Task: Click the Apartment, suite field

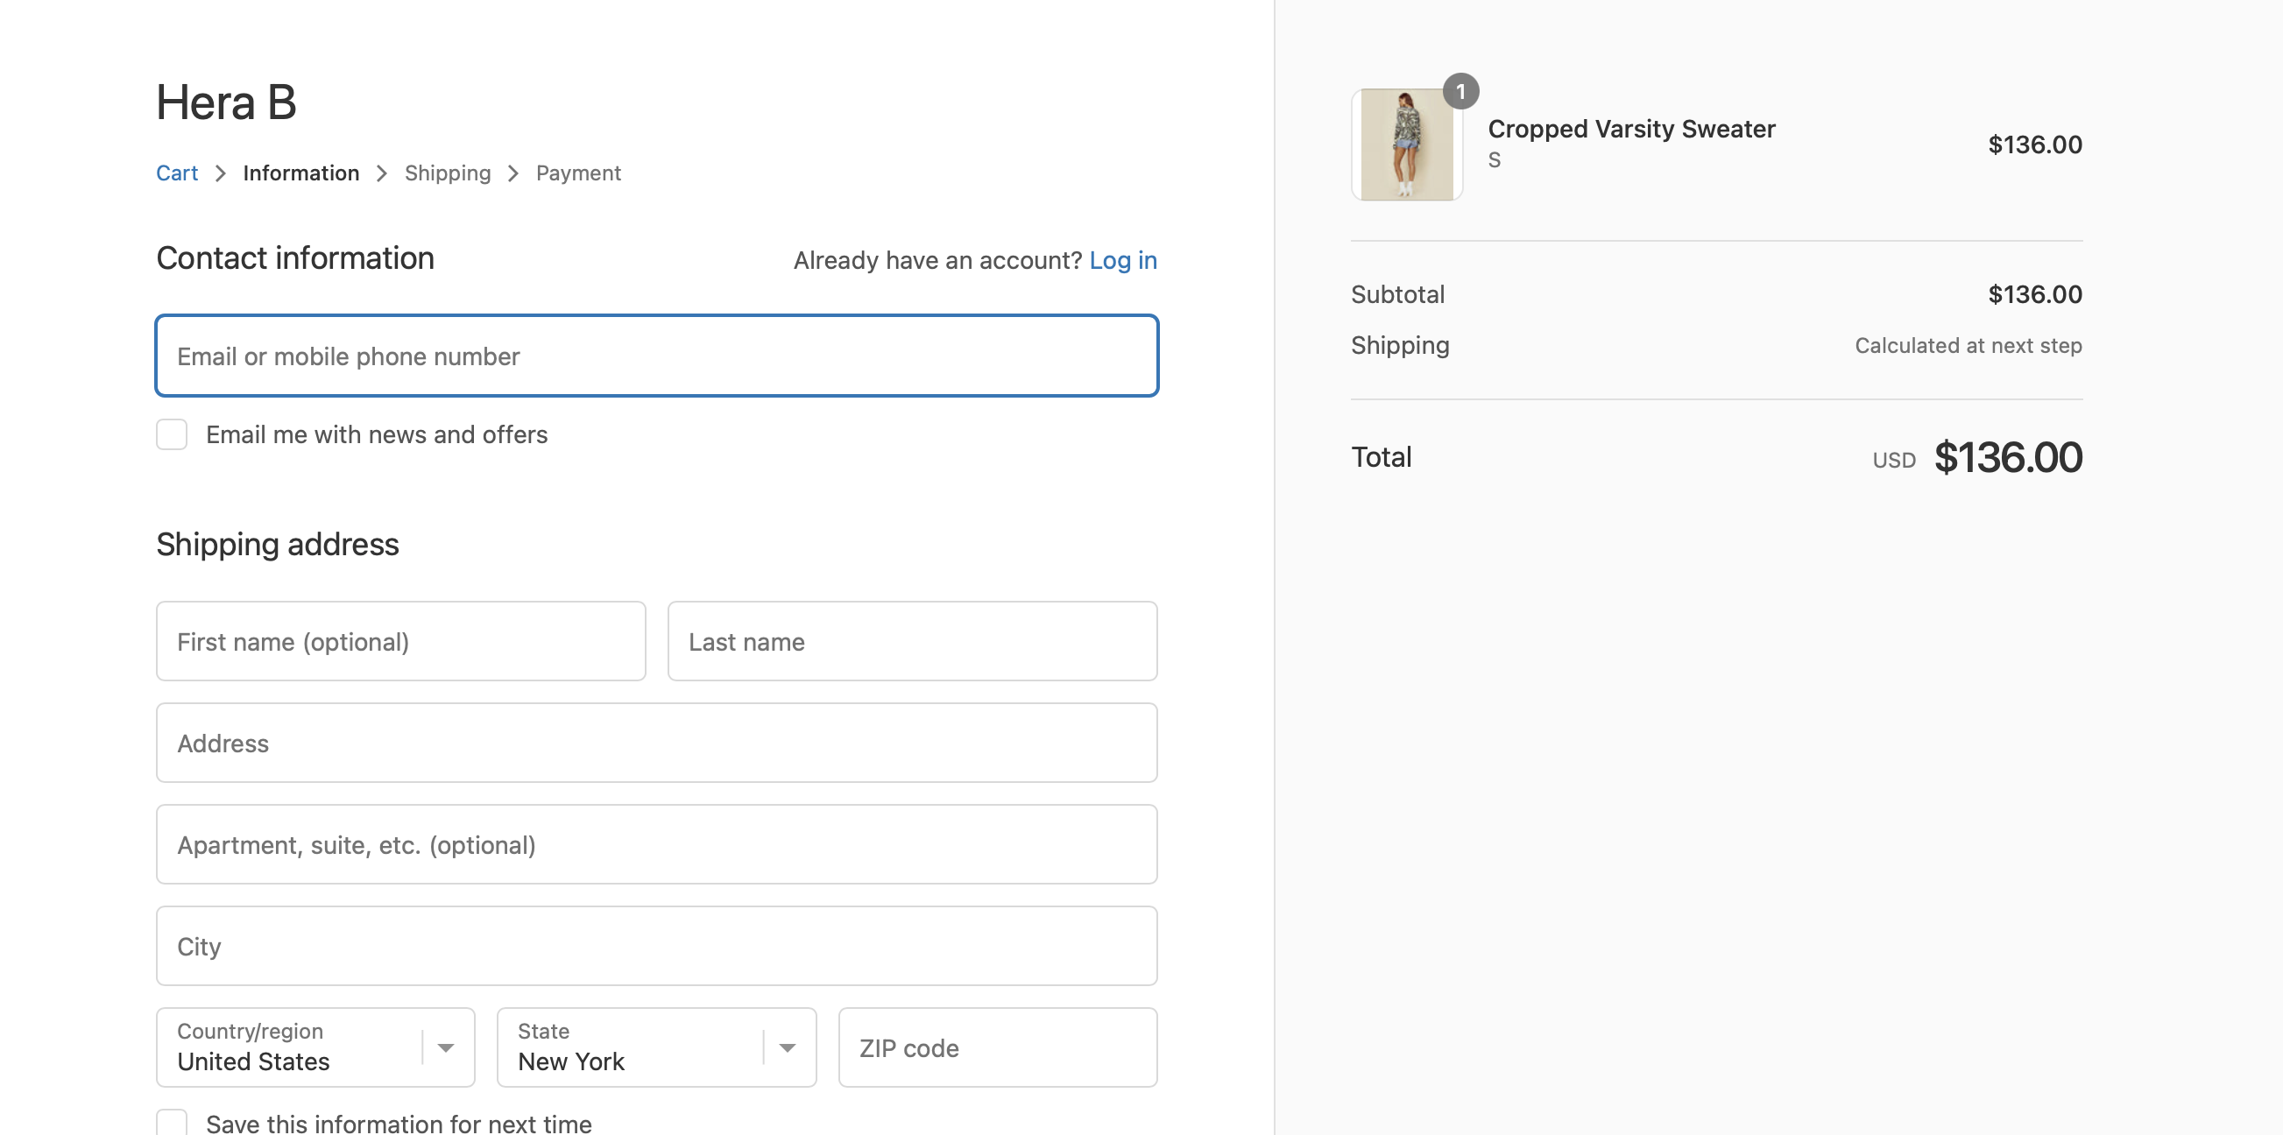Action: [656, 843]
